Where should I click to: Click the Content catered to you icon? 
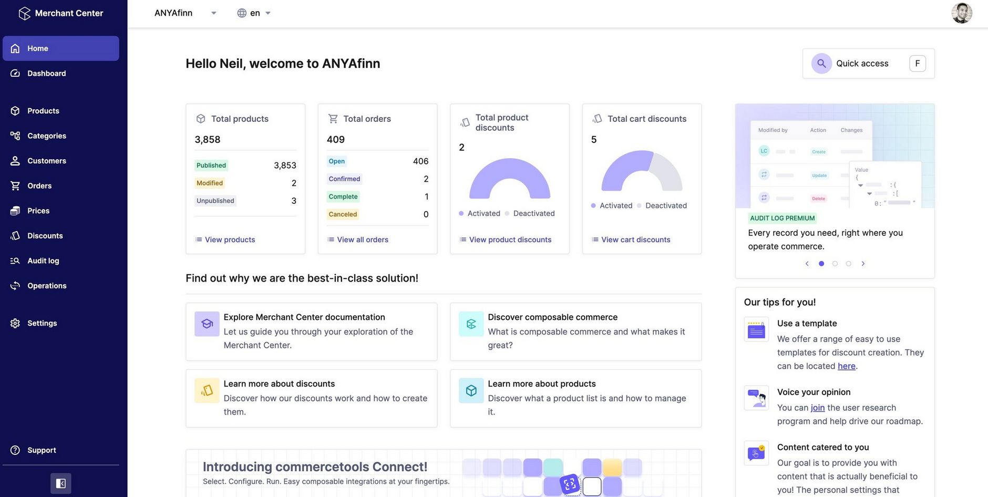pos(756,453)
